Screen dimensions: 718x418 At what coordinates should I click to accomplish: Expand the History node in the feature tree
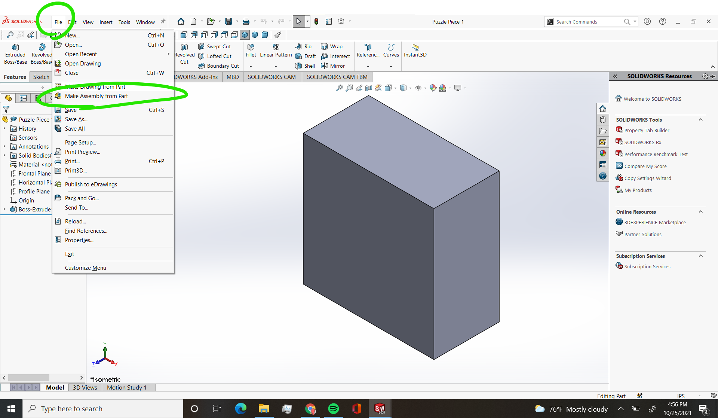[5, 128]
